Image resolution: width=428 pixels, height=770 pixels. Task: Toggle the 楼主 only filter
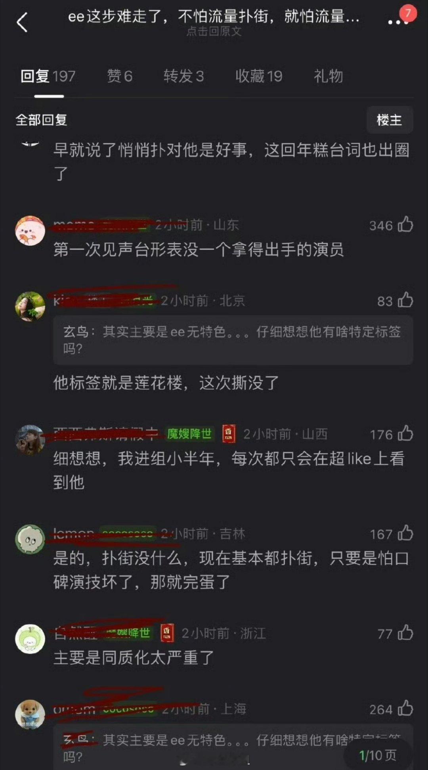[x=389, y=120]
